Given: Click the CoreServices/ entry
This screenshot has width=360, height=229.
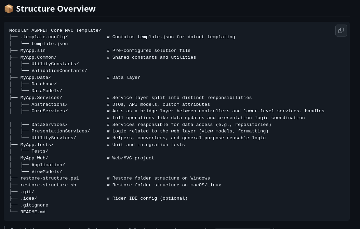Looking at the screenshot, I should pyautogui.click(x=50, y=111).
